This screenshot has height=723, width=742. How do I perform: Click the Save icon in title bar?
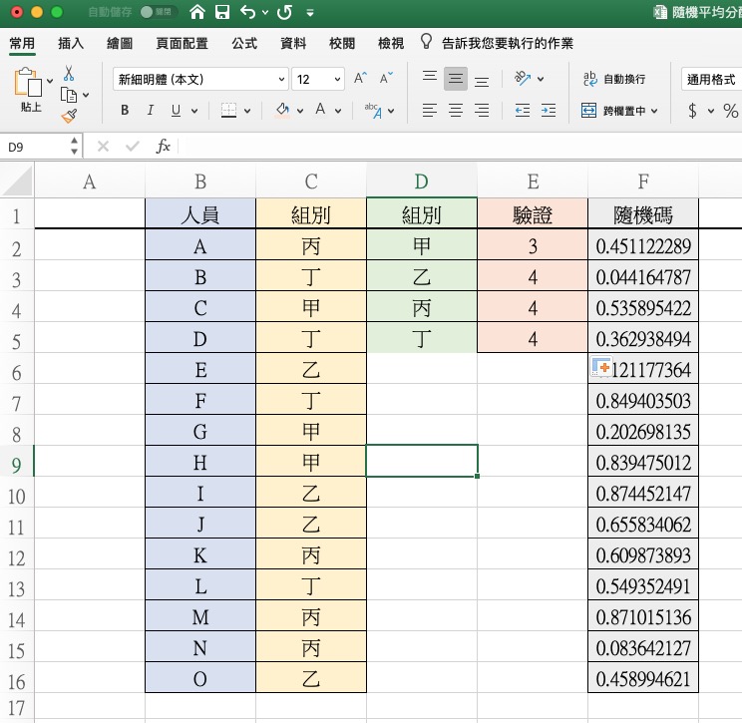click(x=221, y=13)
